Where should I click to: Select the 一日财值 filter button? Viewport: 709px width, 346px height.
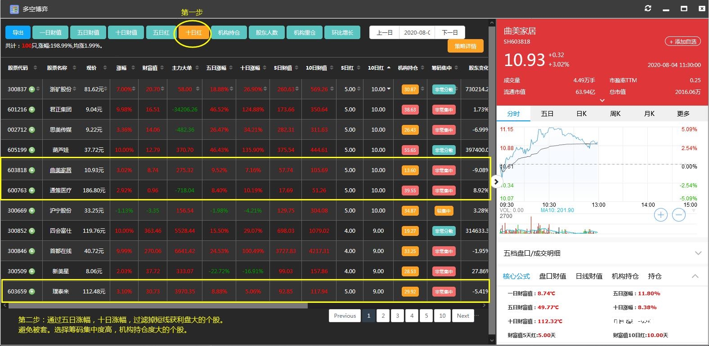pyautogui.click(x=50, y=32)
